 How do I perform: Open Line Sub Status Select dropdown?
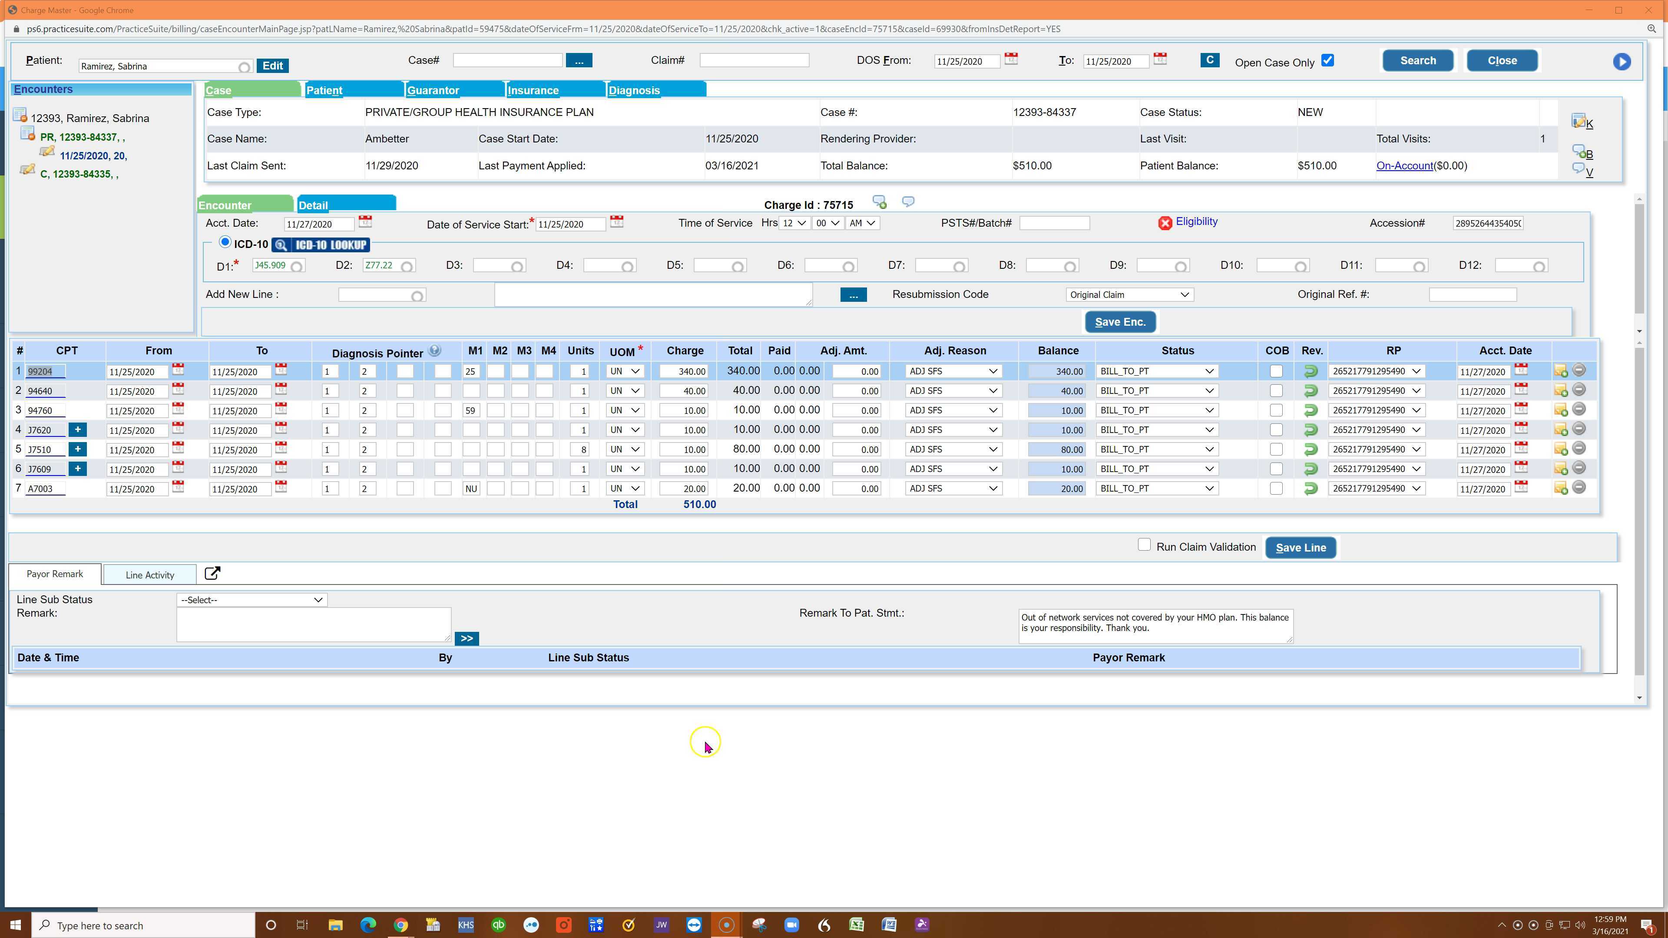pyautogui.click(x=251, y=600)
